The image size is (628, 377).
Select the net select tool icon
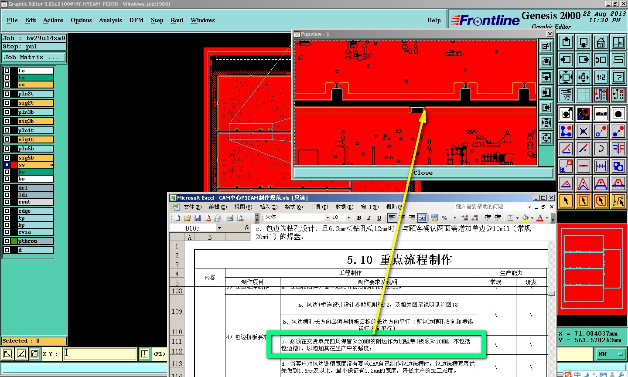(x=618, y=201)
